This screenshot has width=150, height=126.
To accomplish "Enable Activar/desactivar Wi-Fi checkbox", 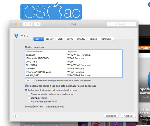I will (29, 101).
